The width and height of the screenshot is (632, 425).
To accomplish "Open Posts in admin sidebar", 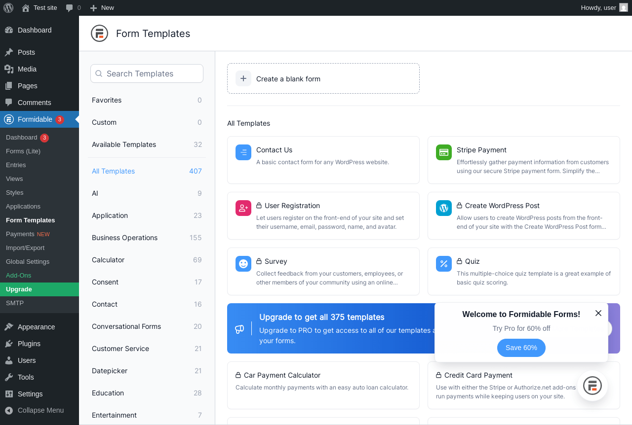I will (39, 52).
